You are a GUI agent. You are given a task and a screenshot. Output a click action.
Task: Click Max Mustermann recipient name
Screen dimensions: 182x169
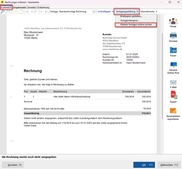pos(33,32)
